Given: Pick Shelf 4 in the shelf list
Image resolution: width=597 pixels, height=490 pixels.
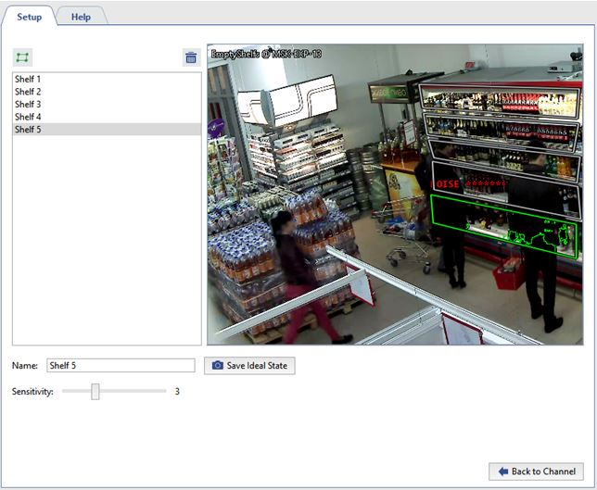Looking at the screenshot, I should (28, 118).
